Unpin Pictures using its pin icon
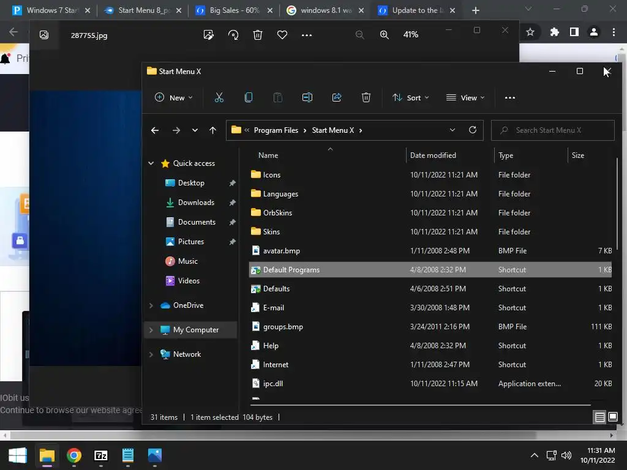The height and width of the screenshot is (470, 627). pos(232,242)
